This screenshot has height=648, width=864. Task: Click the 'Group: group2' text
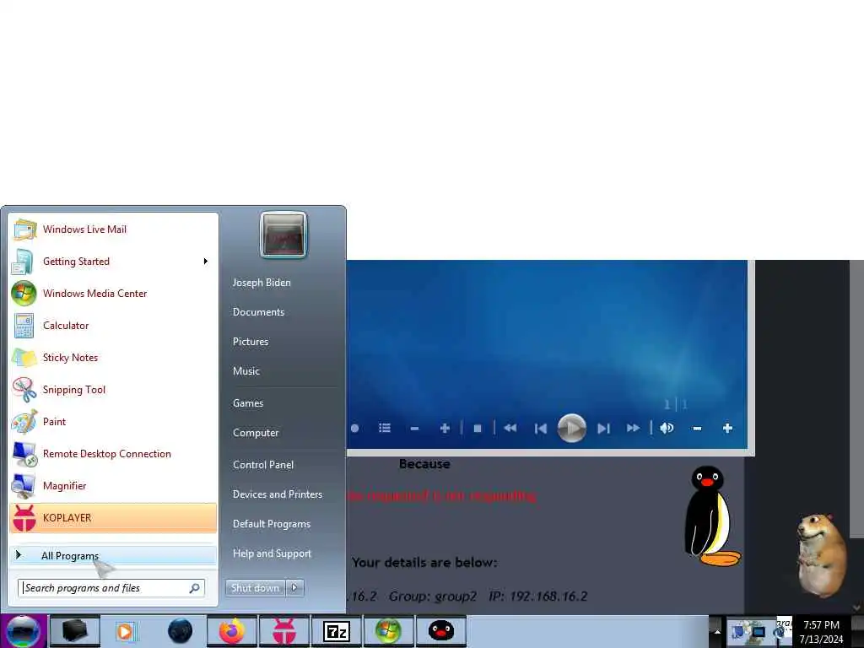point(433,597)
